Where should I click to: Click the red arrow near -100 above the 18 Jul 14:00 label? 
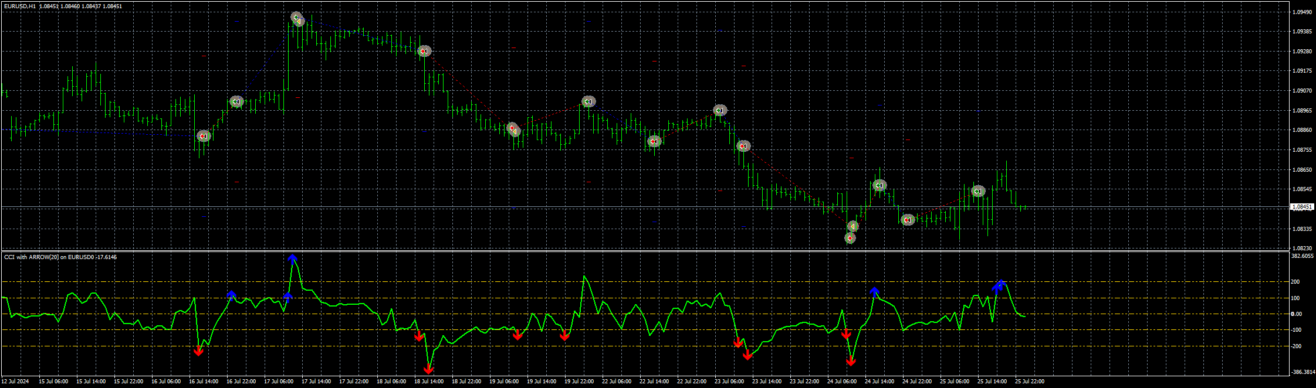pyautogui.click(x=419, y=336)
